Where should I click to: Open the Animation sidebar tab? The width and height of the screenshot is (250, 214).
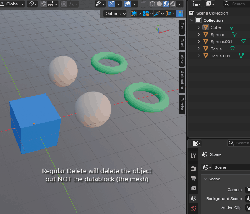point(182,81)
